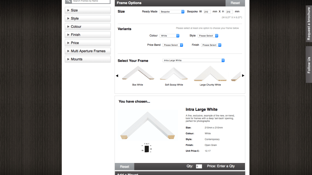Image resolution: width=312 pixels, height=175 pixels.
Task: Open the Price Band dropdown
Action: tap(172, 45)
